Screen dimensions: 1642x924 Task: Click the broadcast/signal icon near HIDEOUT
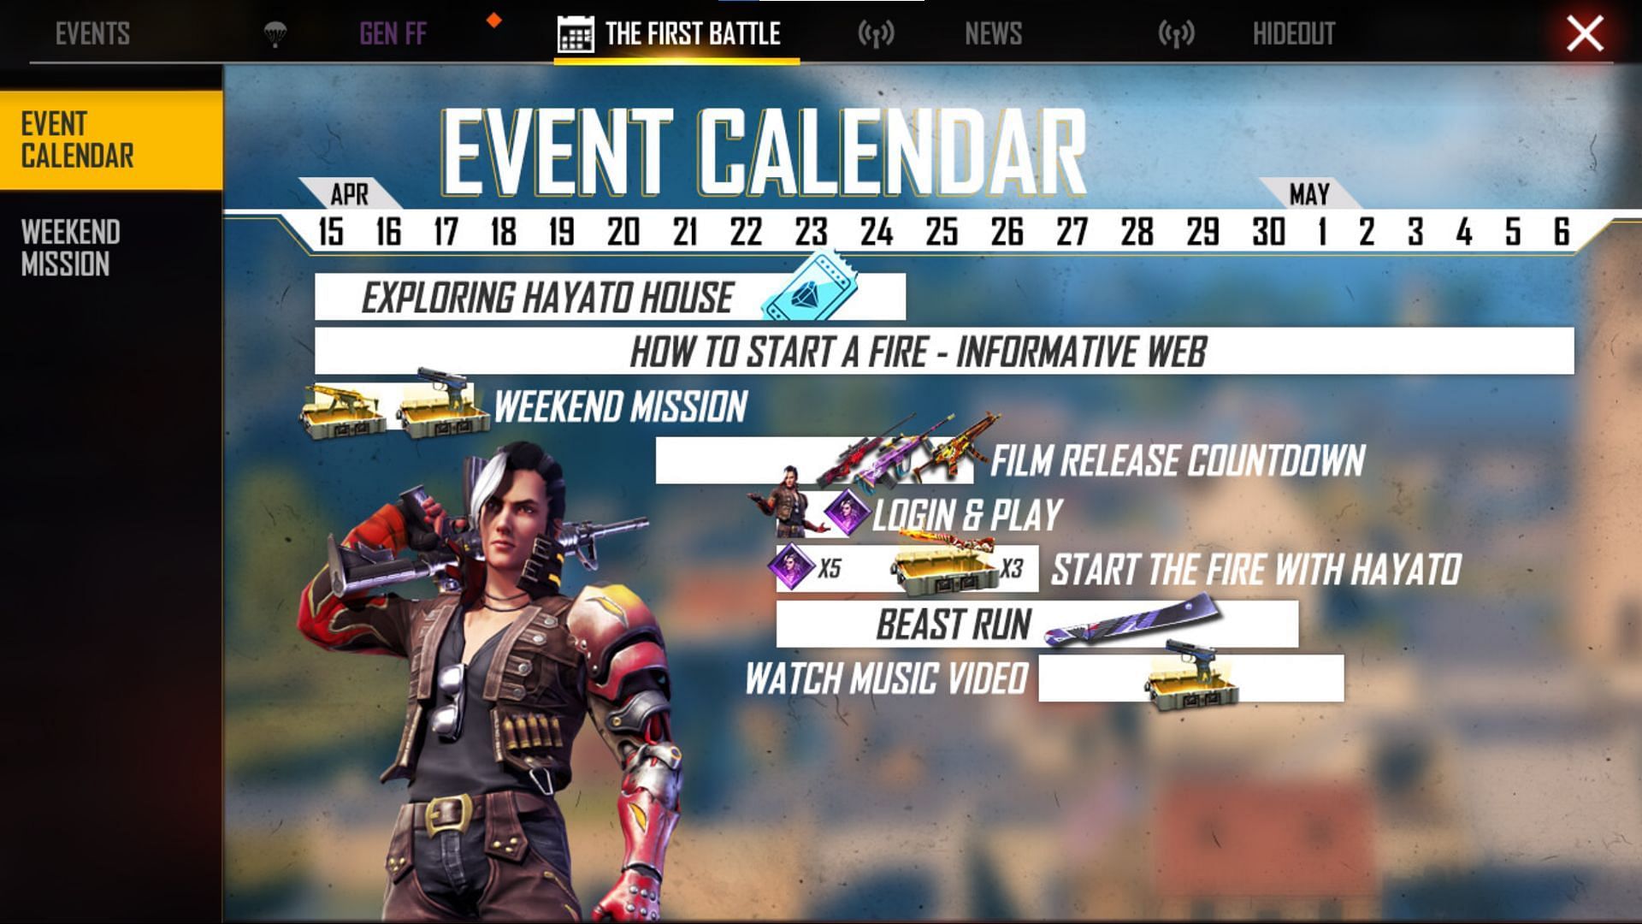[x=1178, y=33]
